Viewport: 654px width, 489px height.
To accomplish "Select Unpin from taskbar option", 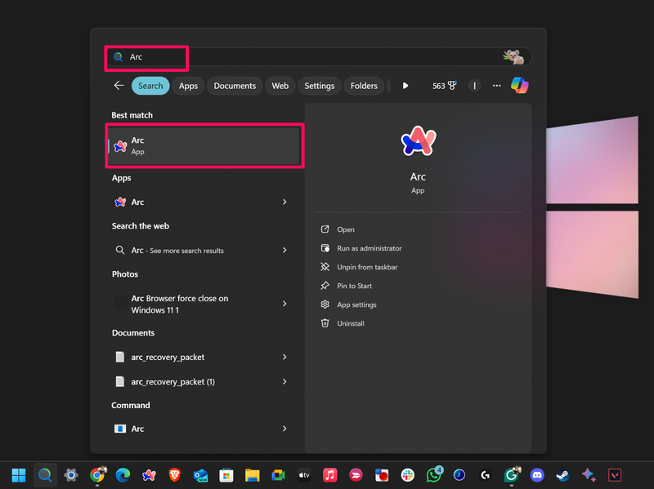I will tap(367, 267).
